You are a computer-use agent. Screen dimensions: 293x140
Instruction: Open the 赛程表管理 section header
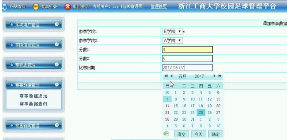click(x=34, y=65)
